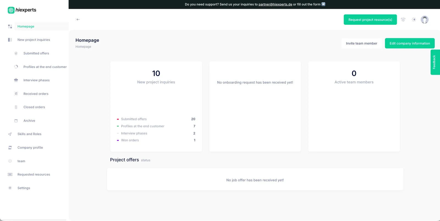This screenshot has height=221, width=440.
Task: Click the Company profile sidebar icon
Action: (10, 147)
